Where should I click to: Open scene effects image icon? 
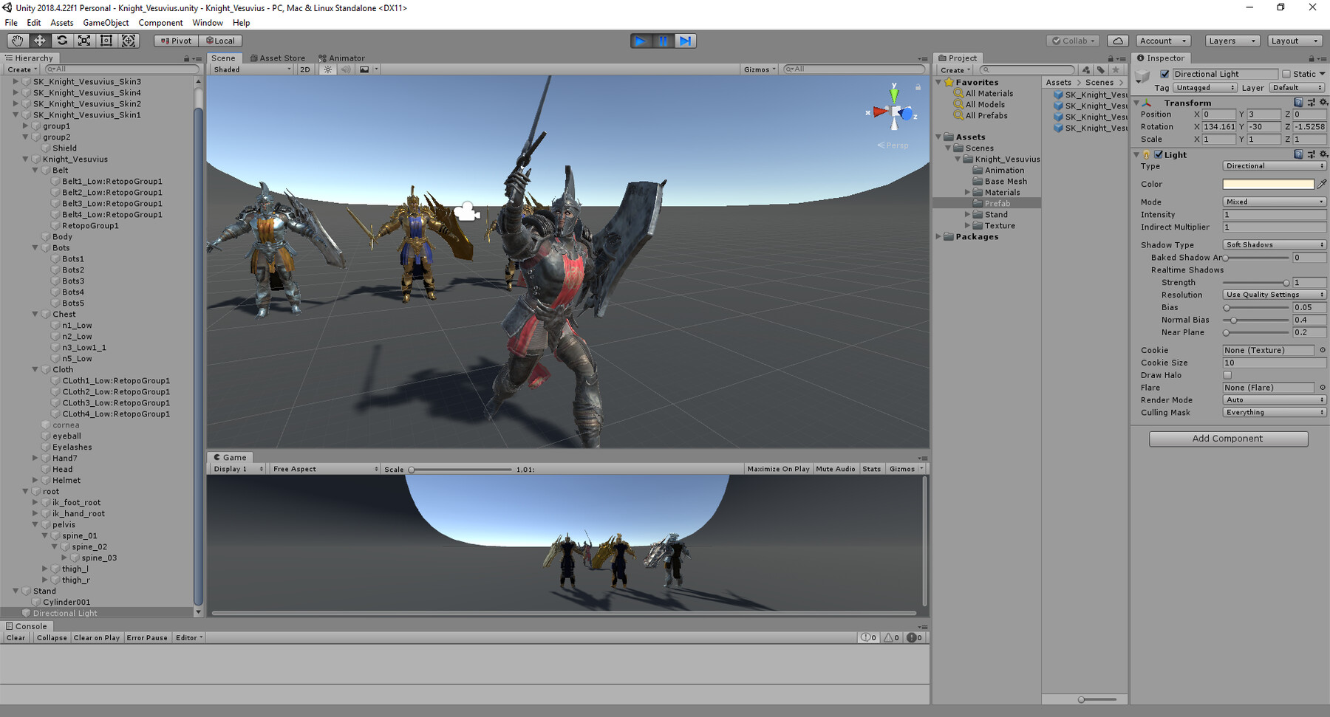pos(364,69)
